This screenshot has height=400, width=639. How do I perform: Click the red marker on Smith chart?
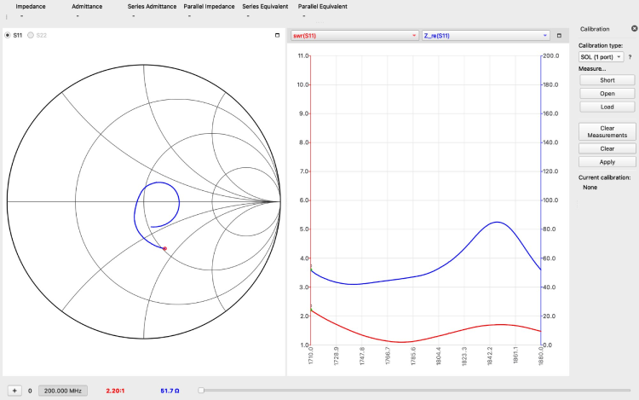[164, 248]
